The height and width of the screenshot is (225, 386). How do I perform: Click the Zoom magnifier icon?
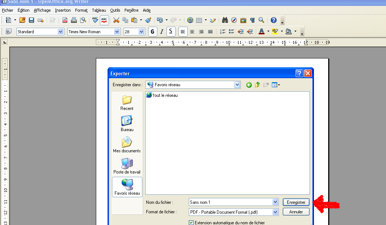point(262,20)
